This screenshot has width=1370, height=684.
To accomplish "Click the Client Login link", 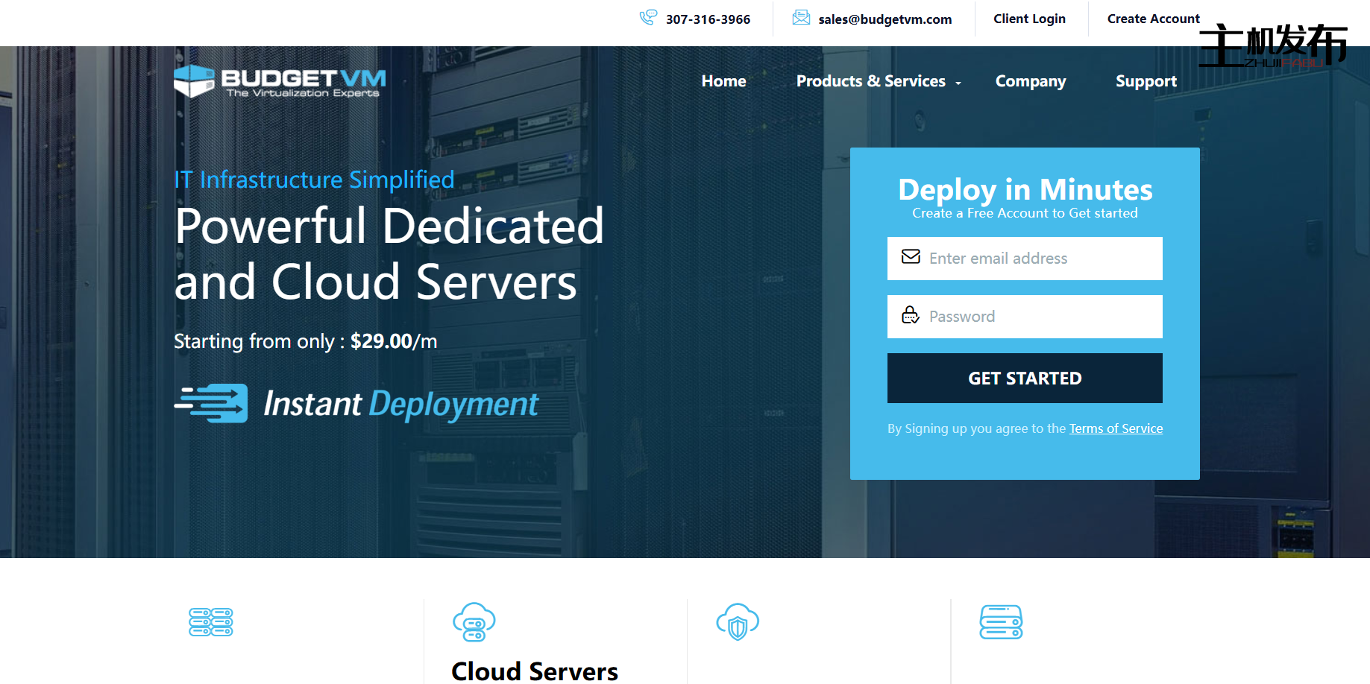I will [1029, 19].
